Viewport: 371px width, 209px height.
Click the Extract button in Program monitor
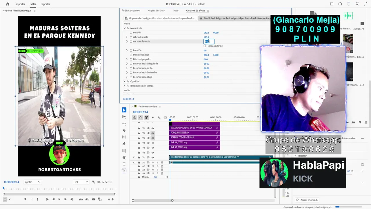coord(87,199)
